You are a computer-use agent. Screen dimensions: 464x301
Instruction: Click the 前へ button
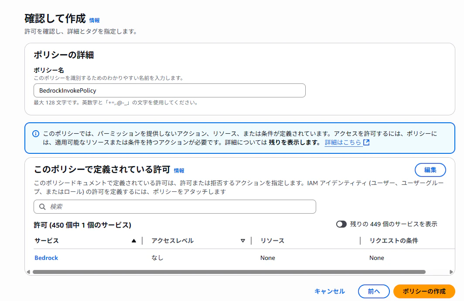(374, 291)
